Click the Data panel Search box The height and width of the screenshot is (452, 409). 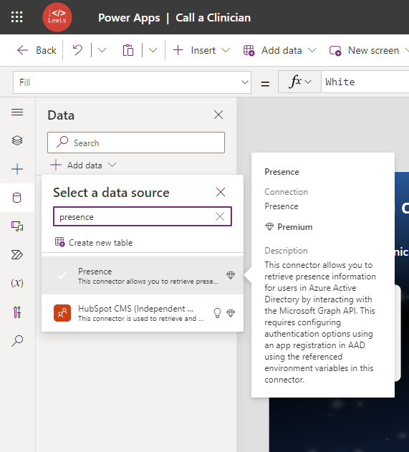(136, 143)
